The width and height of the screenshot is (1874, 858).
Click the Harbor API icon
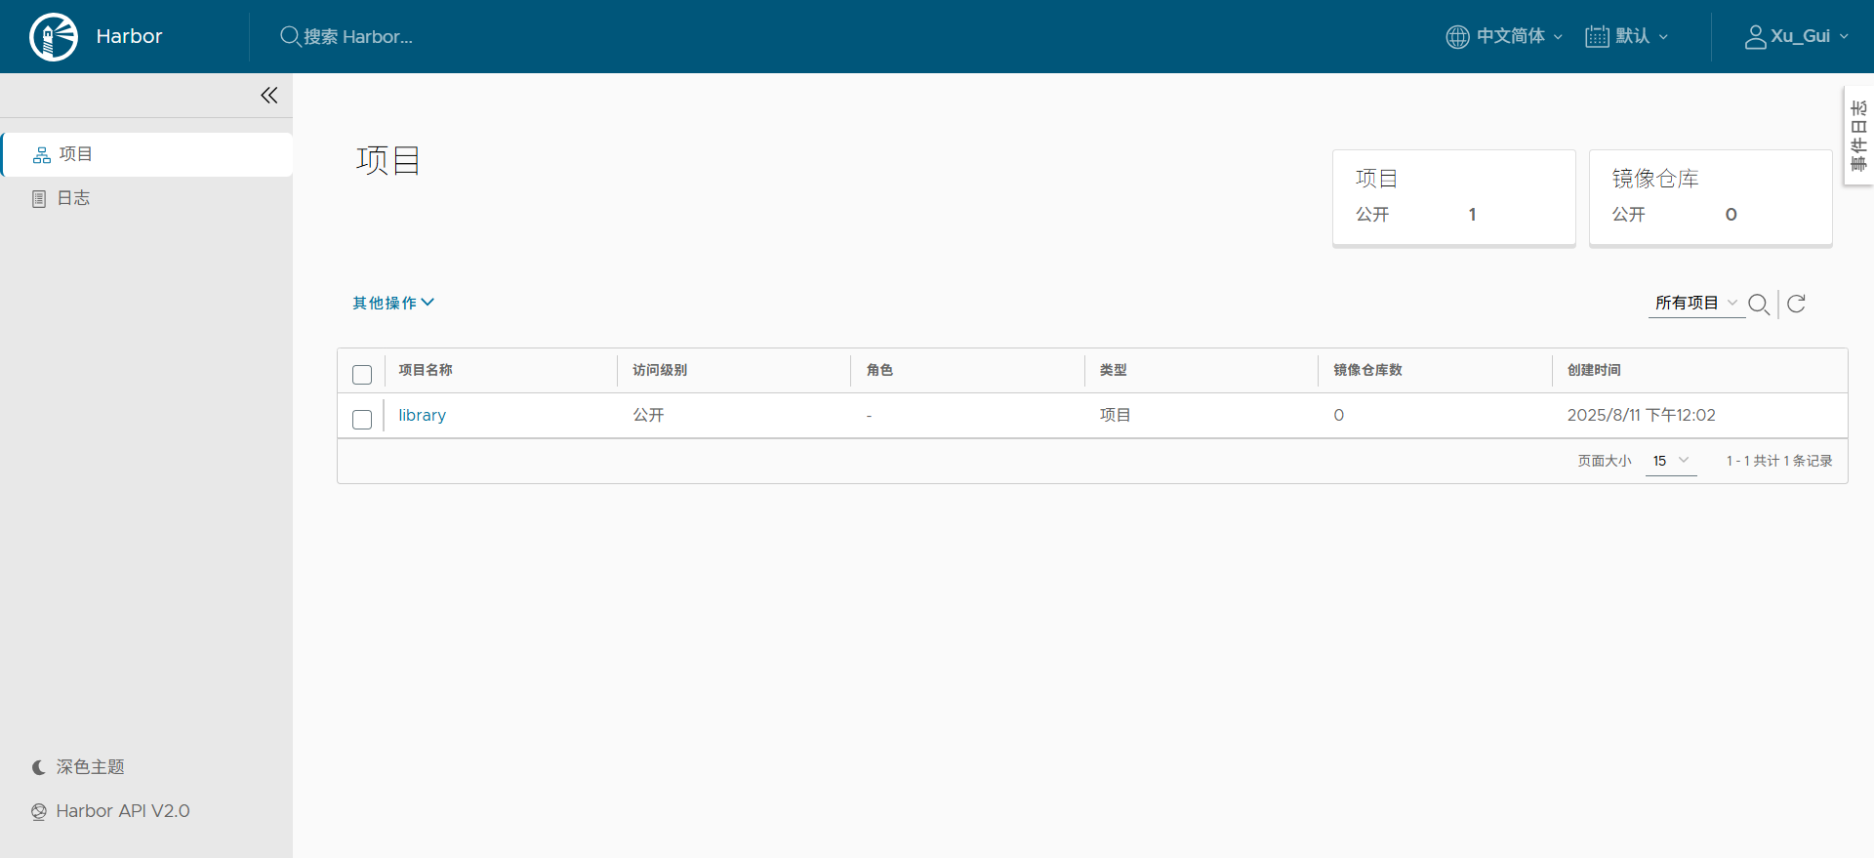39,812
